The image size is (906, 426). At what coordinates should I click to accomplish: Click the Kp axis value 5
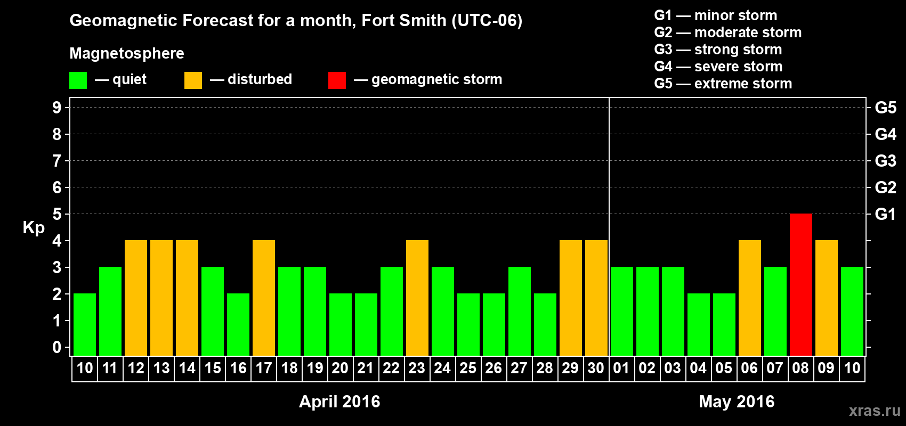[x=57, y=214]
